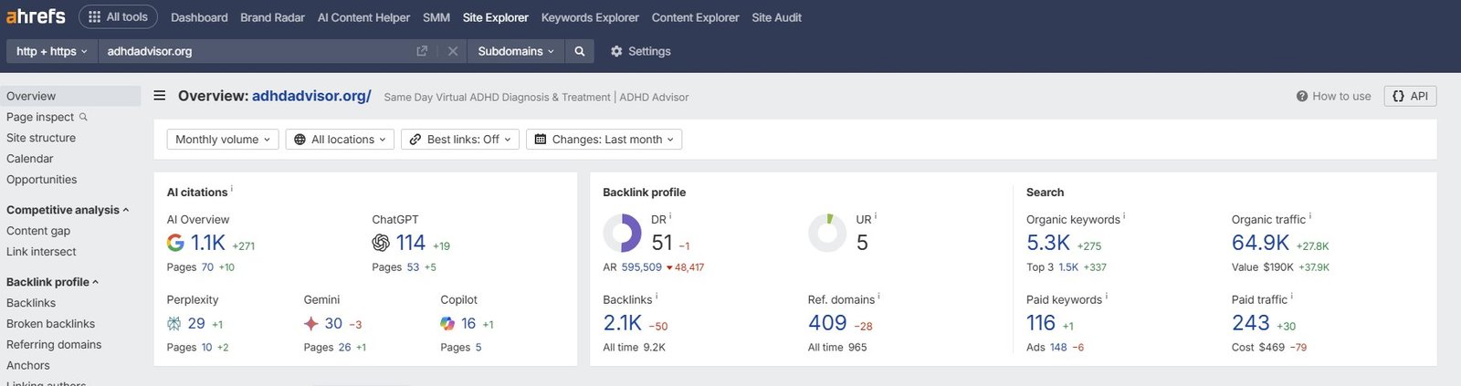The width and height of the screenshot is (1461, 386).
Task: Click the DR donut chart
Action: (623, 233)
